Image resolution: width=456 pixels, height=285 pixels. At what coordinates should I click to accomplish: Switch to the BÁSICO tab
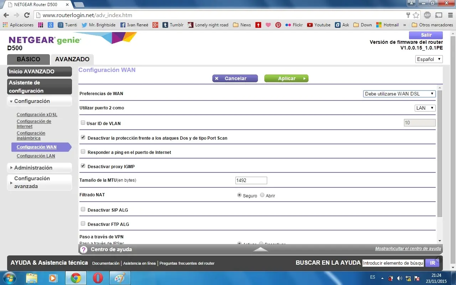pyautogui.click(x=28, y=59)
